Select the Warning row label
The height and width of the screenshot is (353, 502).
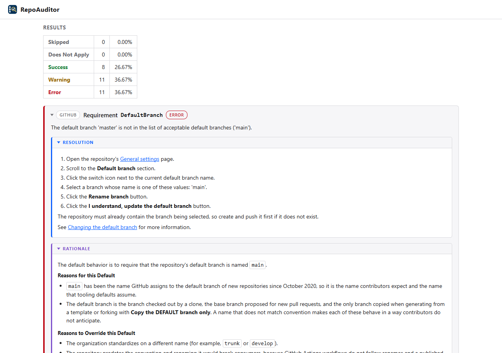click(x=59, y=80)
